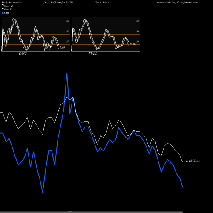
Task: Click the white Slow D legend swatch
Action: tap(3, 6)
